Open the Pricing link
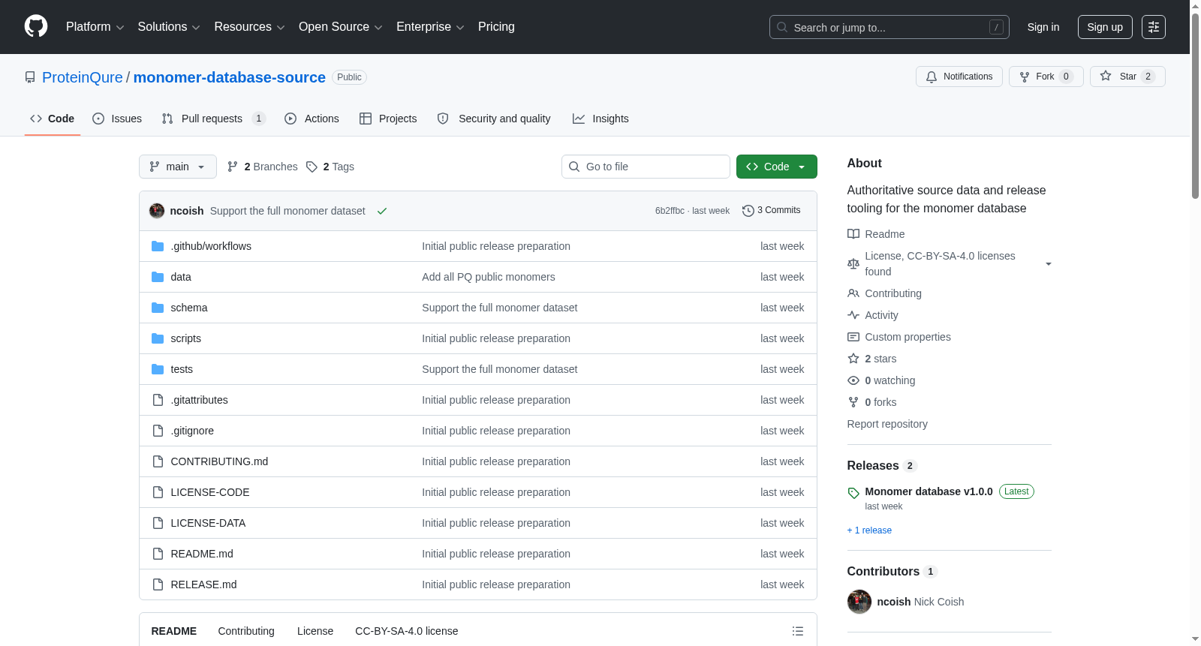Image resolution: width=1201 pixels, height=646 pixels. 496,27
